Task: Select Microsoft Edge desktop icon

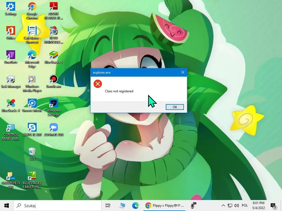Action: [x=32, y=59]
